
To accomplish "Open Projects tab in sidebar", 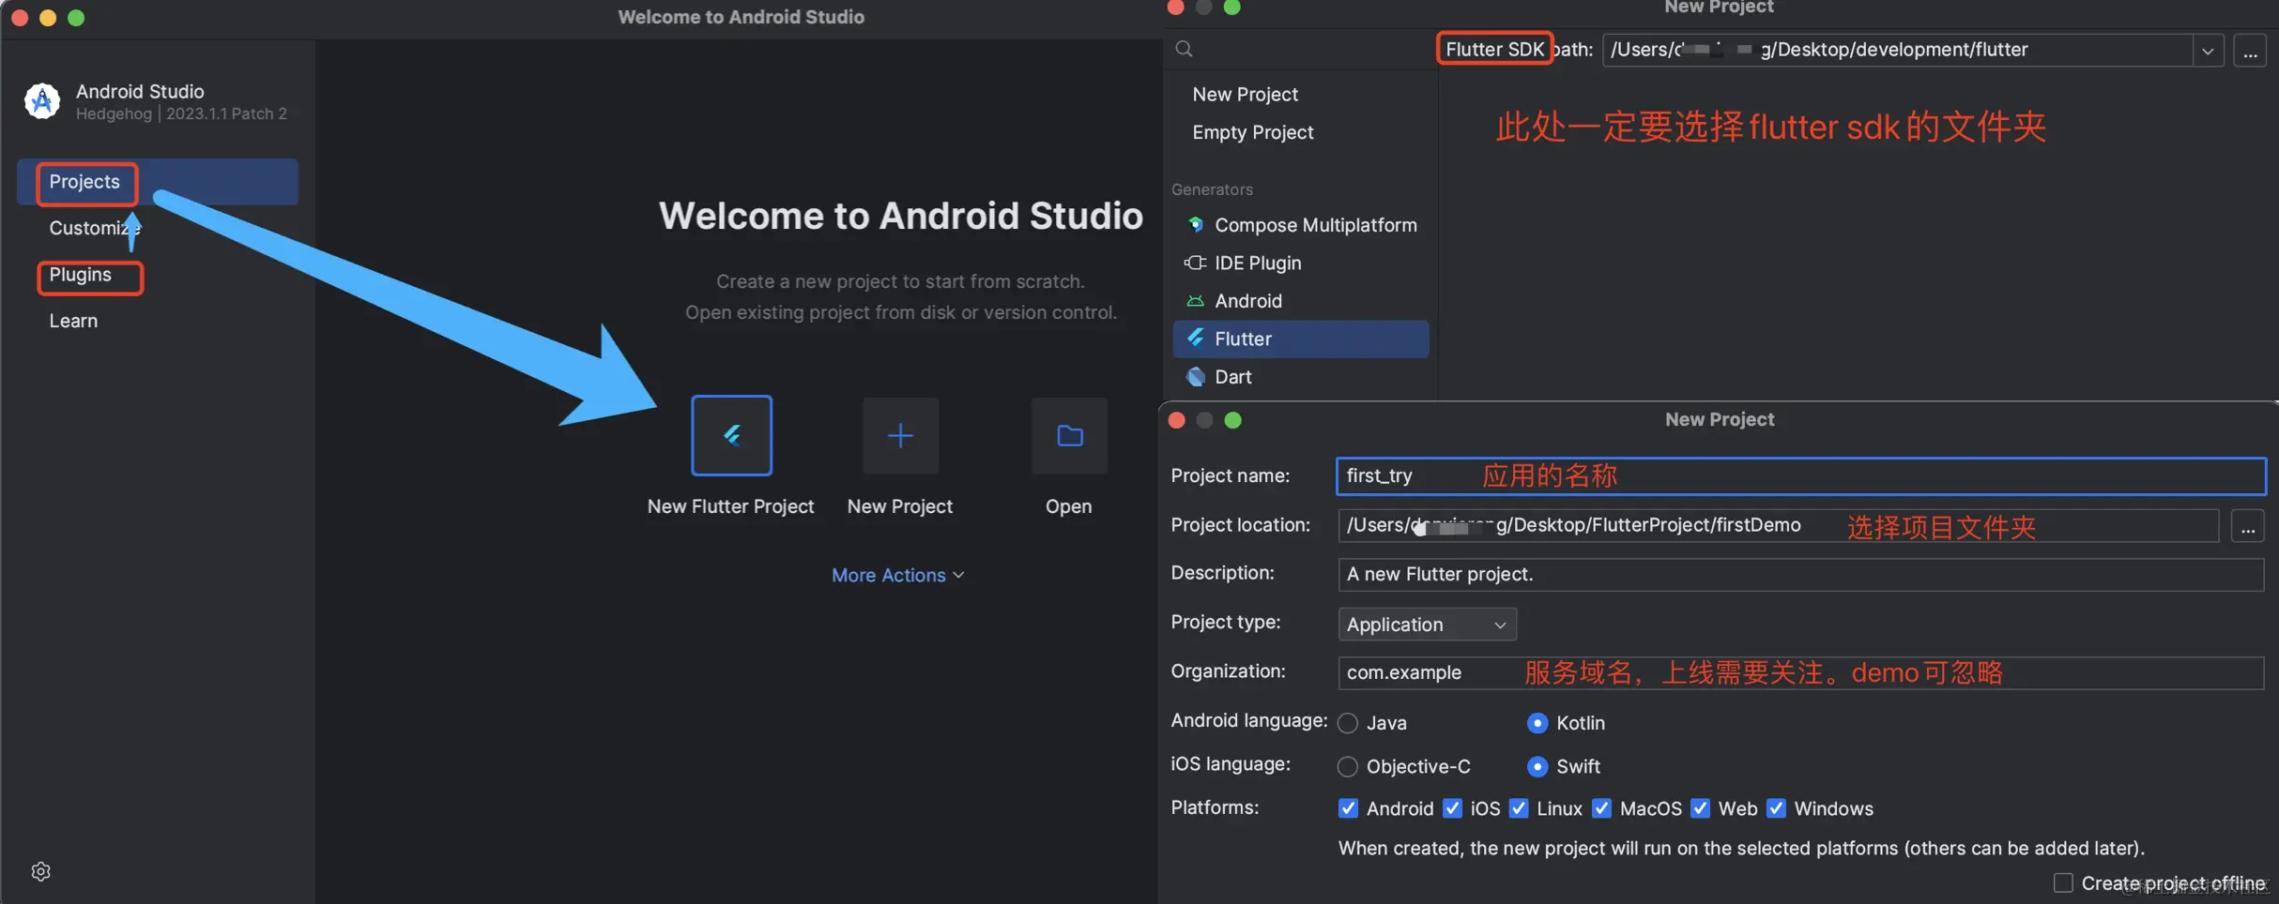I will (158, 182).
